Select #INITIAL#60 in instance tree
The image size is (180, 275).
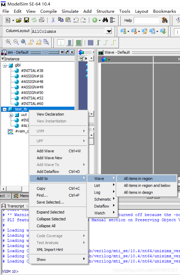(32, 104)
